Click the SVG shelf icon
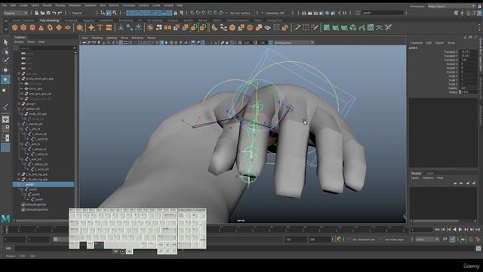Image resolution: width=483 pixels, height=272 pixels. (x=109, y=28)
